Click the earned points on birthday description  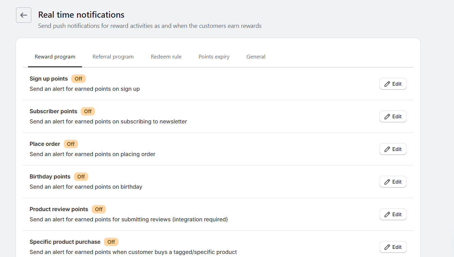click(86, 187)
